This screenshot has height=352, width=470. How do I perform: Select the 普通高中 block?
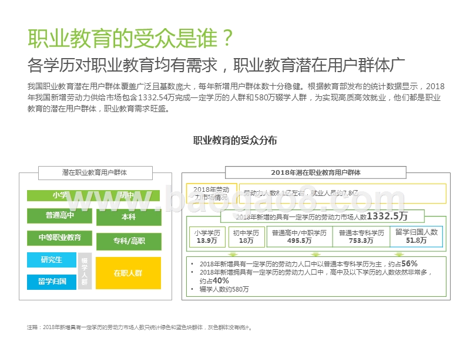(x=59, y=215)
